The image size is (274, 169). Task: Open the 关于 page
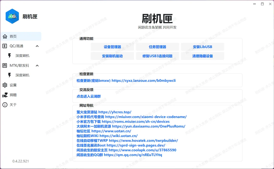click(x=13, y=105)
